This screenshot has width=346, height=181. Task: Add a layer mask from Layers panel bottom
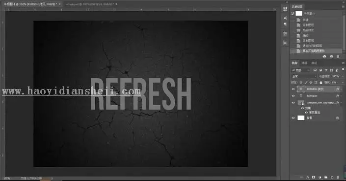[314, 177]
